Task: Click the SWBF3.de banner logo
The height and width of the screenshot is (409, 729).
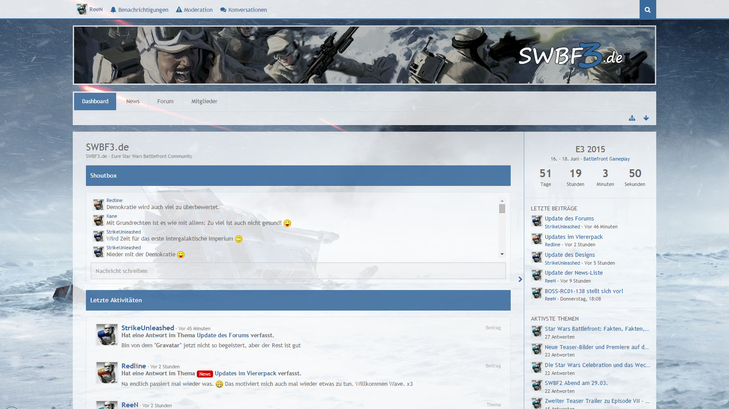Action: (x=571, y=56)
